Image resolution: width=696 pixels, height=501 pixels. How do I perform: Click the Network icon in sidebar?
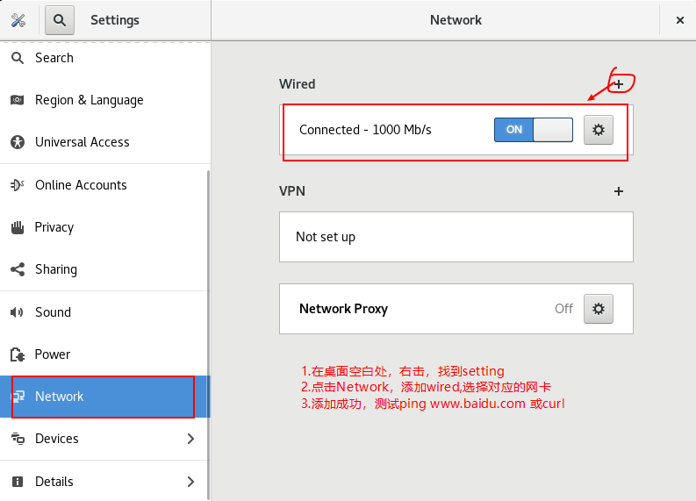click(18, 397)
